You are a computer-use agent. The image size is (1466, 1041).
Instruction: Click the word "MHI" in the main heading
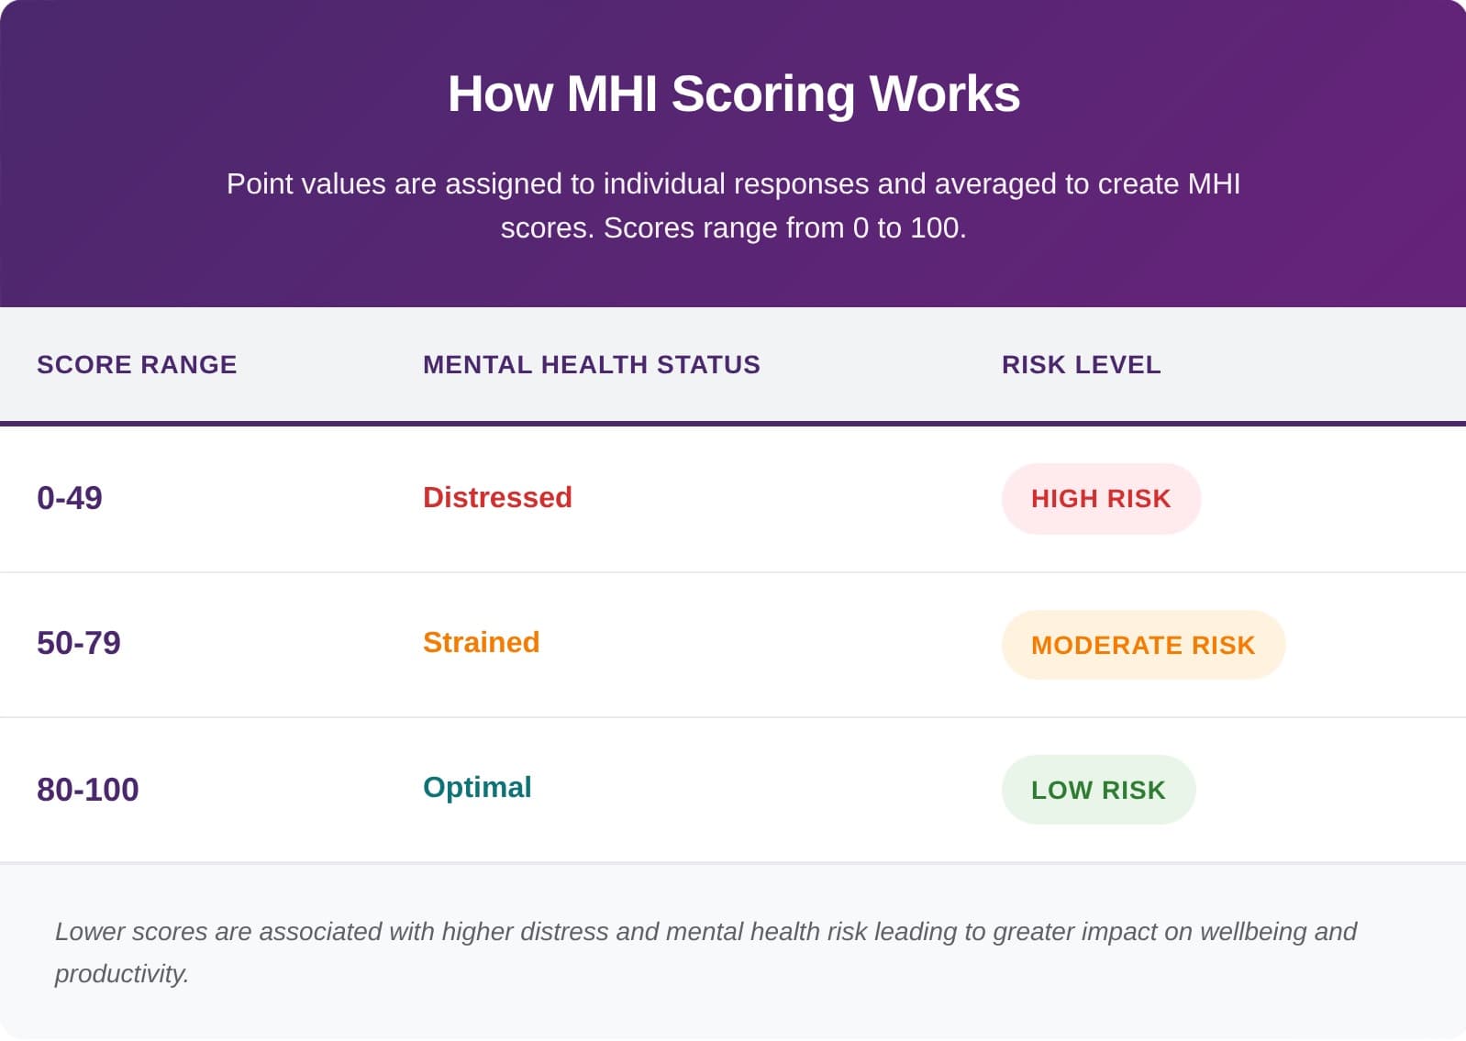tap(611, 94)
